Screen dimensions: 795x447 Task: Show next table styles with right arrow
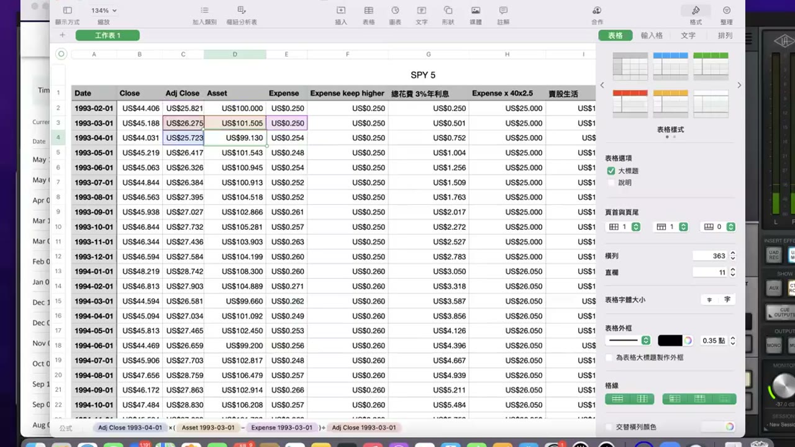(739, 85)
